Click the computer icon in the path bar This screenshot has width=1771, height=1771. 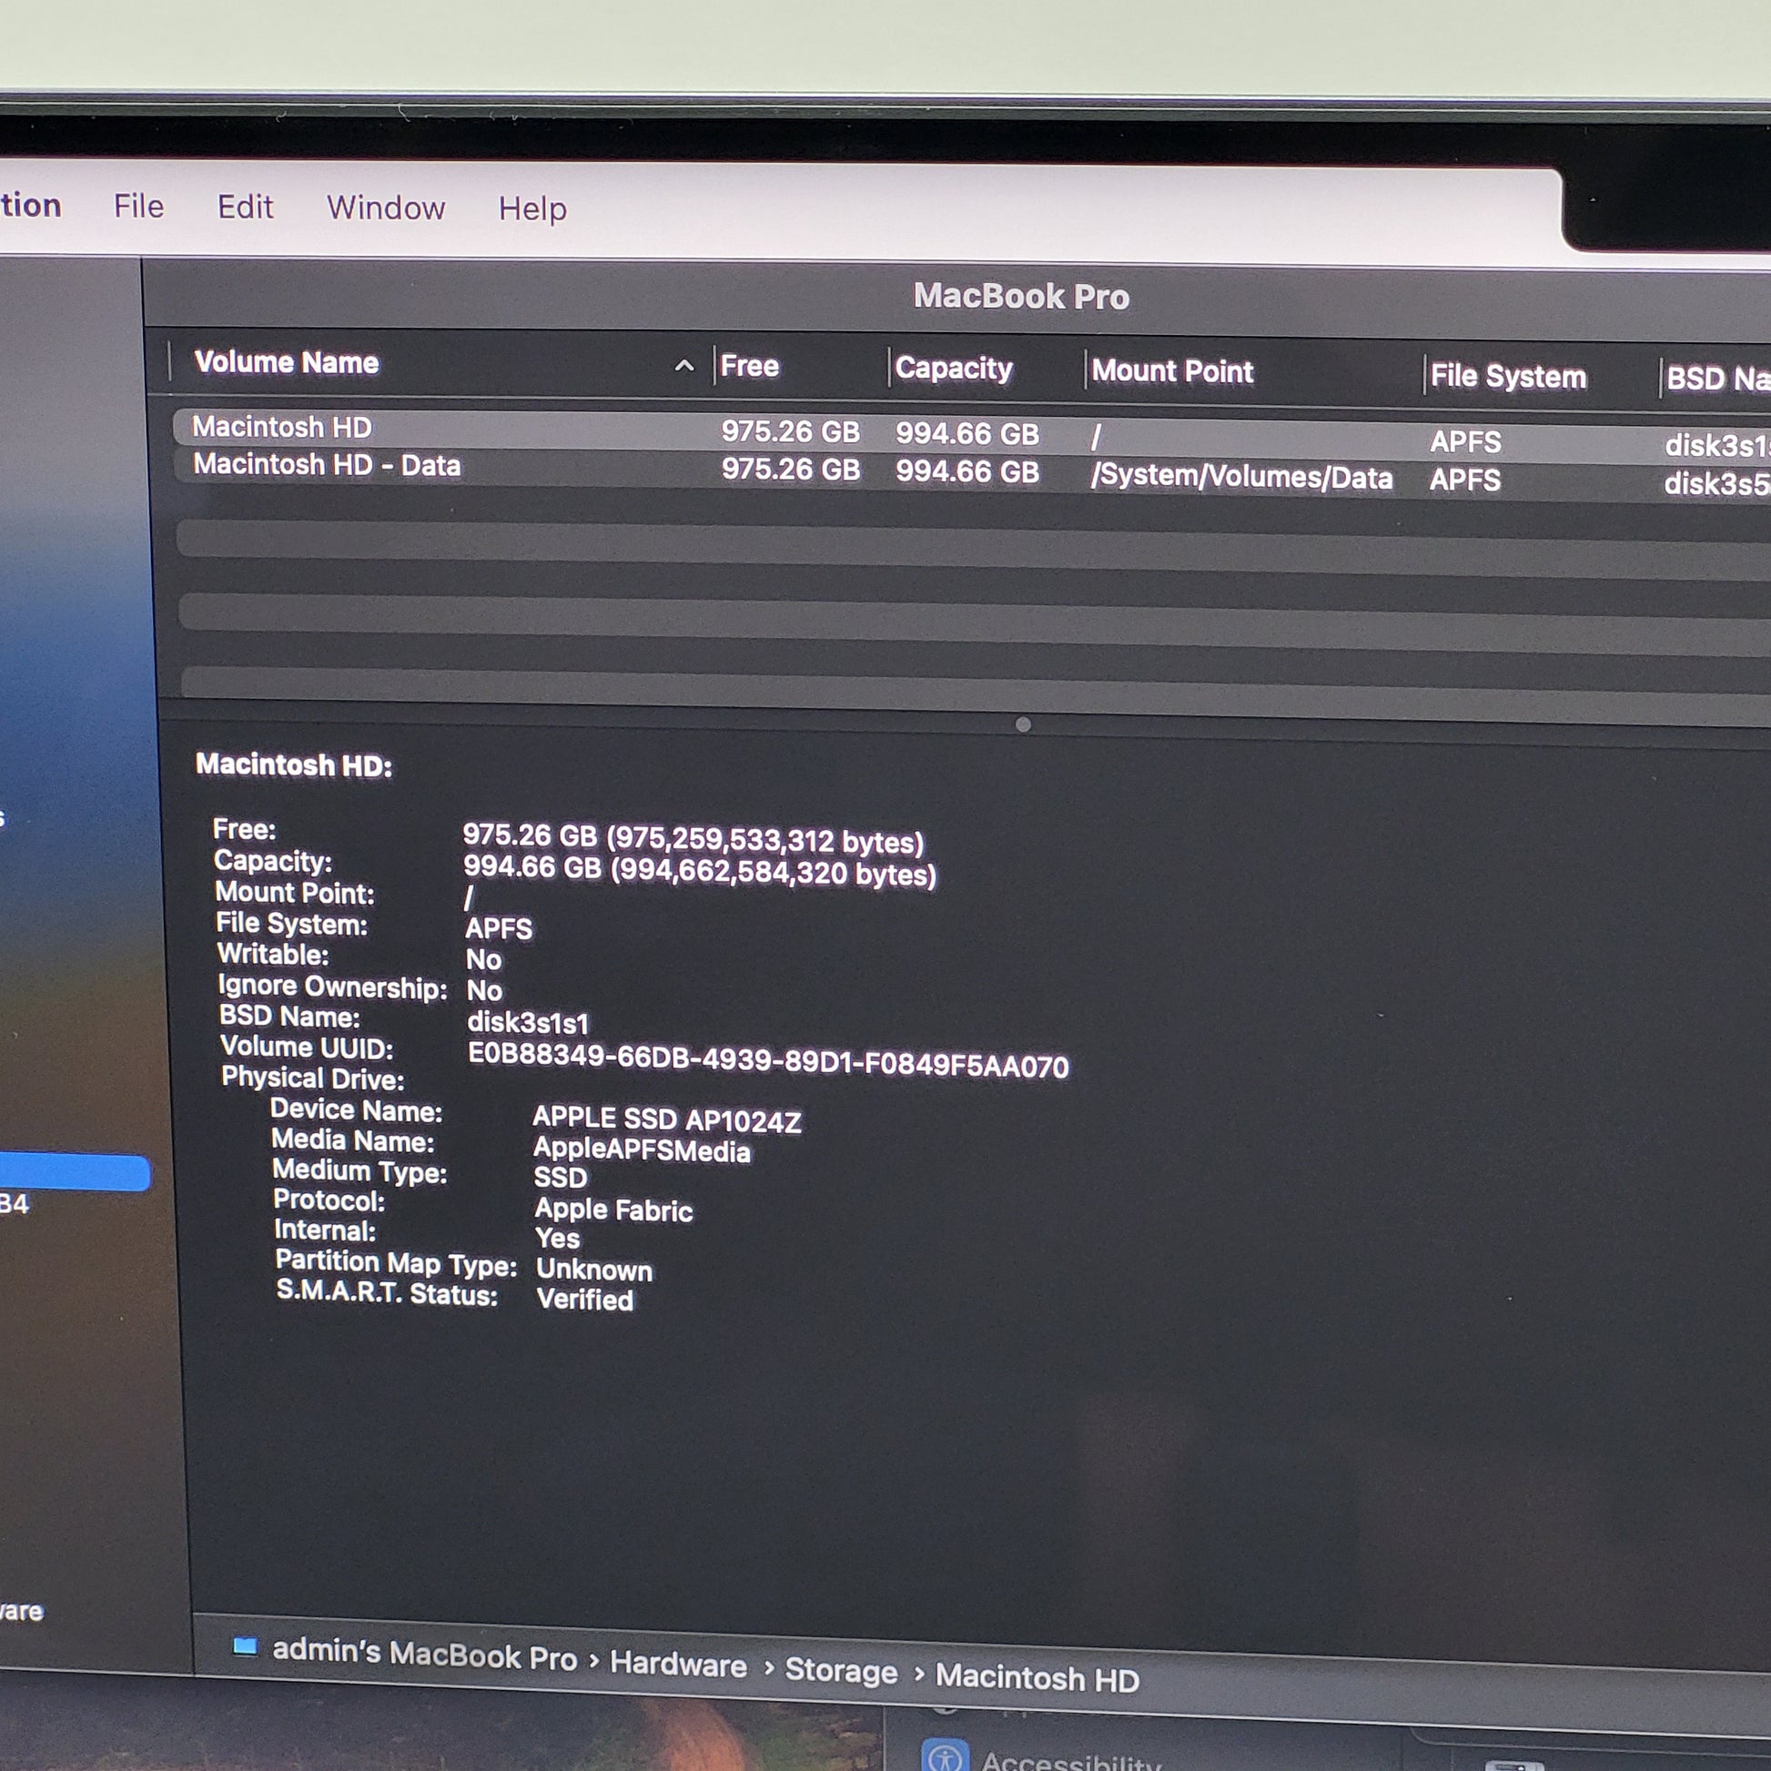point(245,1645)
